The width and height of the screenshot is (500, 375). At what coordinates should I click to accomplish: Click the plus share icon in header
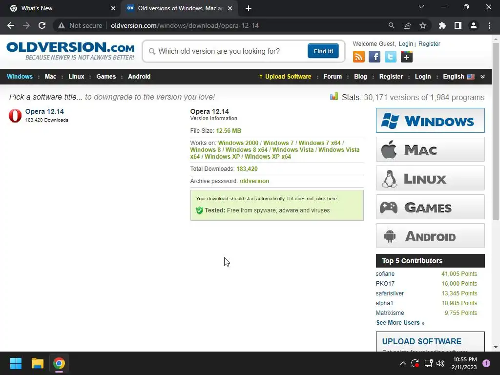pos(407,57)
